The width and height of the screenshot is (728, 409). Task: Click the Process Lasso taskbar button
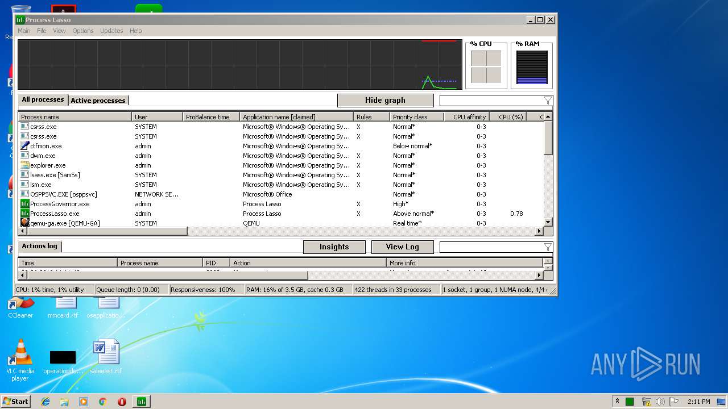[x=142, y=402]
